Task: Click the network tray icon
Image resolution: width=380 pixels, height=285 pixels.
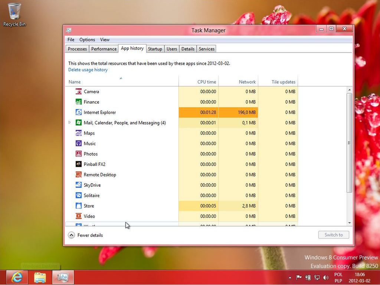Action: 317,278
